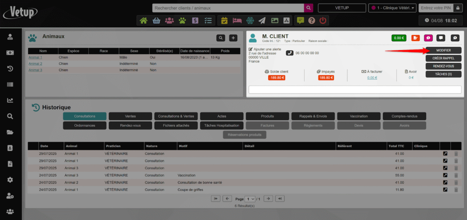Screen dimensions: 467x220
Task: Focus the Rechercher clients / animaux search field
Action: [228, 8]
